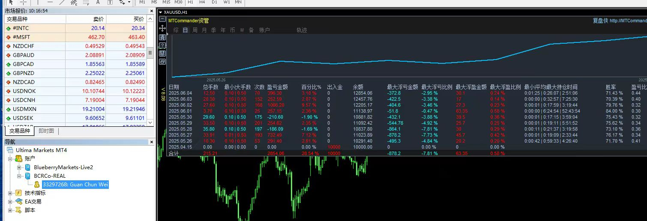Switch chart to D1 timeframe

214,2
